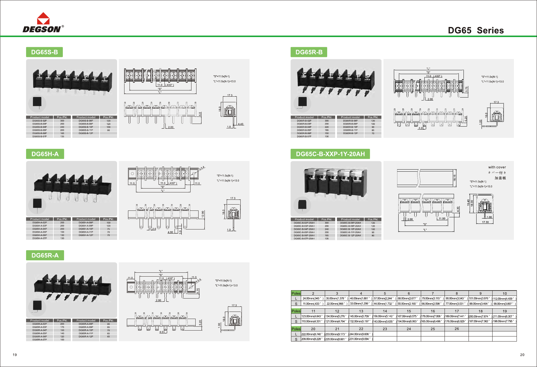Select the DG65S-B green section label
Viewport: 537px width, 367px height.
(x=44, y=52)
